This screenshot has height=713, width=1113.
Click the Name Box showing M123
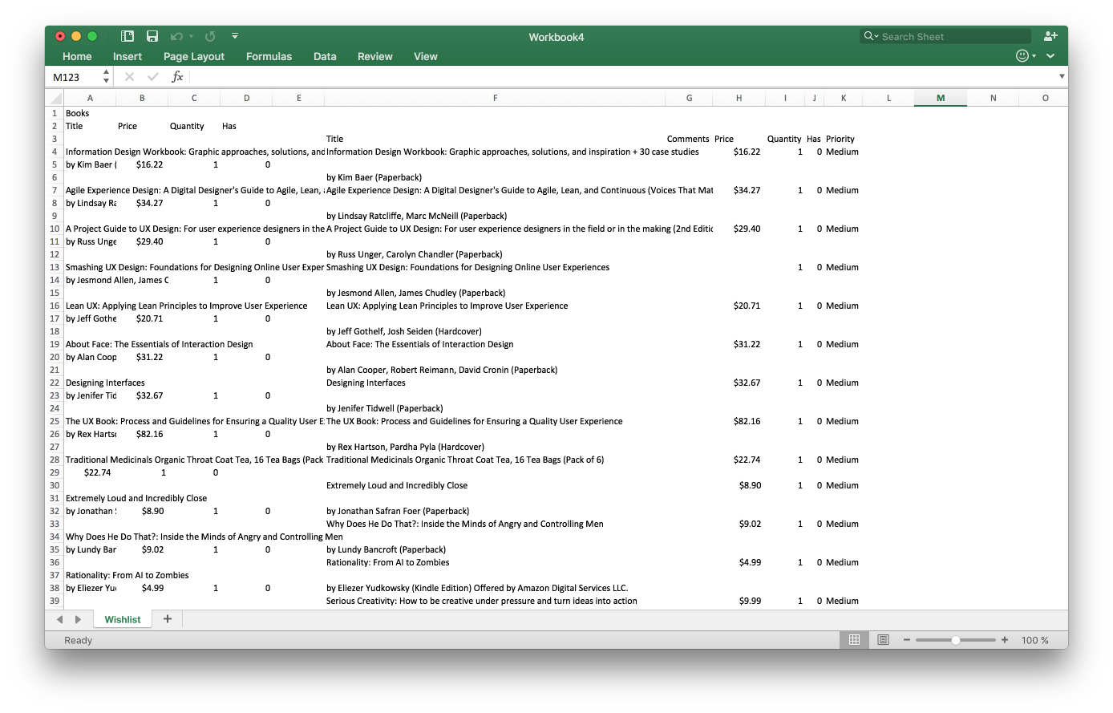coord(74,77)
